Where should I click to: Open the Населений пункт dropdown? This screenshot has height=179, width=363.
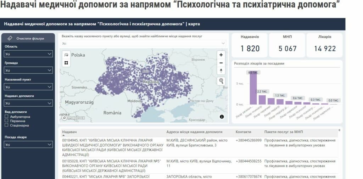point(28,87)
